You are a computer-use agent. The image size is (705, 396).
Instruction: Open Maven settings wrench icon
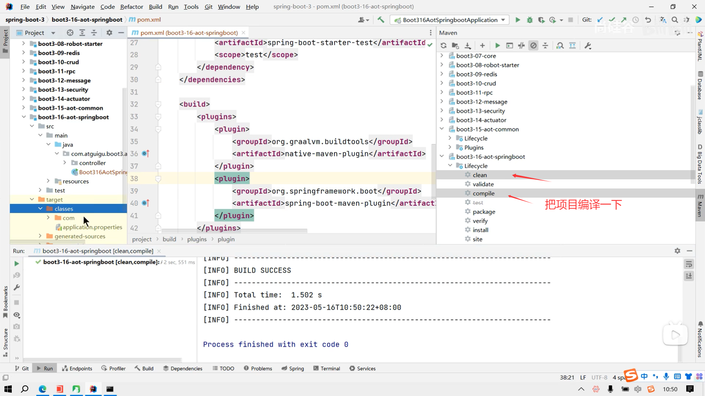coord(587,45)
